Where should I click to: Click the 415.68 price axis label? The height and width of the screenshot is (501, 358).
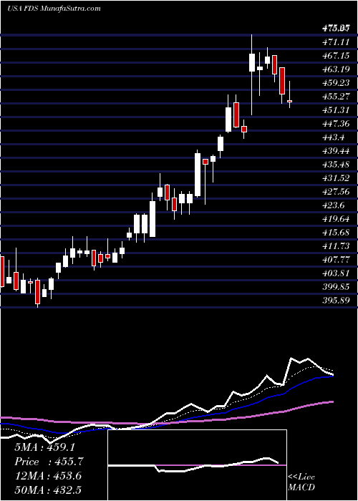(335, 233)
